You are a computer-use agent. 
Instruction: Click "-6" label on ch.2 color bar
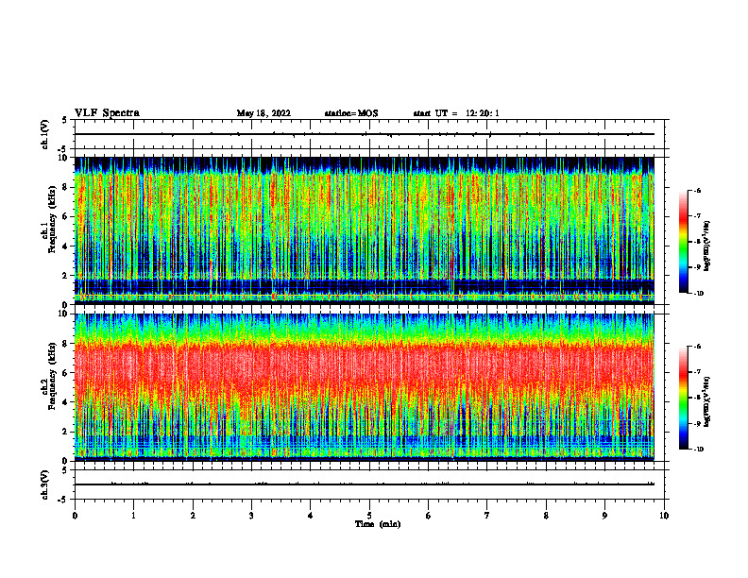click(x=697, y=347)
